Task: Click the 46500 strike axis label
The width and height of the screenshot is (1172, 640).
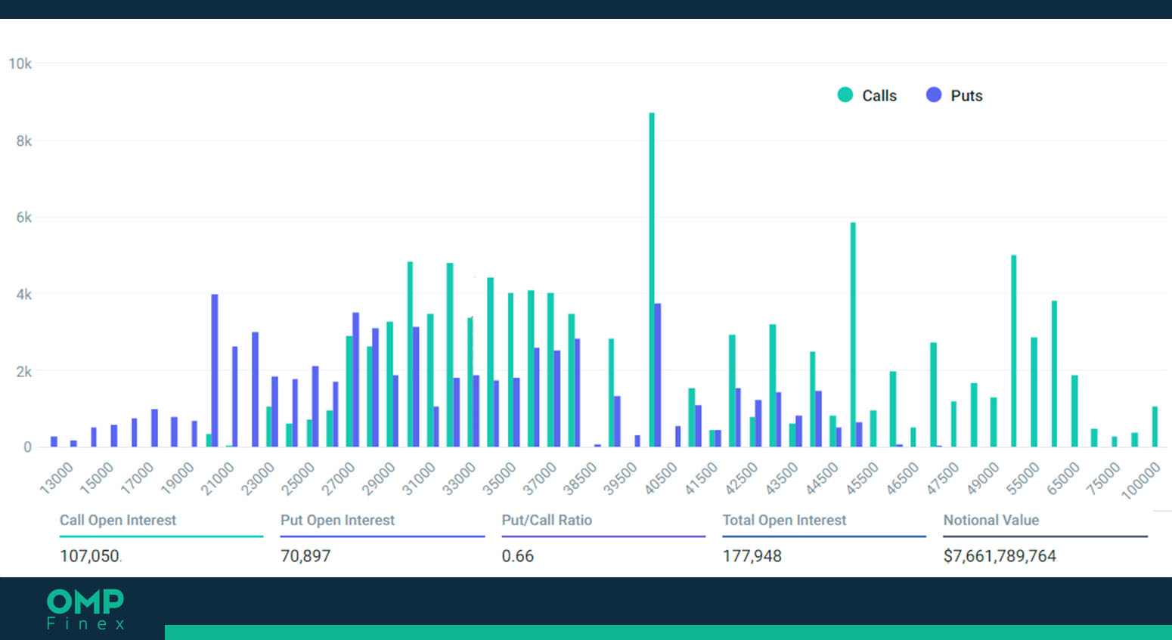Action: pyautogui.click(x=902, y=478)
